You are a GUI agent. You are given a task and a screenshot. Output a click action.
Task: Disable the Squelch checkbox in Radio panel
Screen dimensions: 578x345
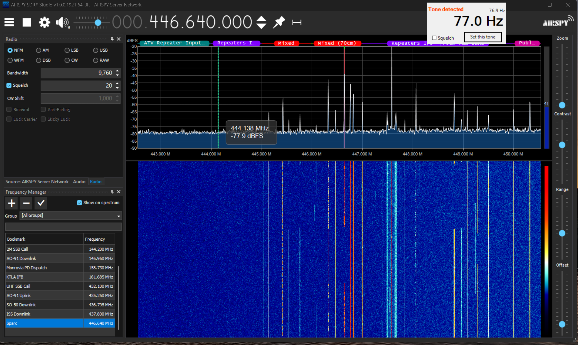tap(9, 85)
